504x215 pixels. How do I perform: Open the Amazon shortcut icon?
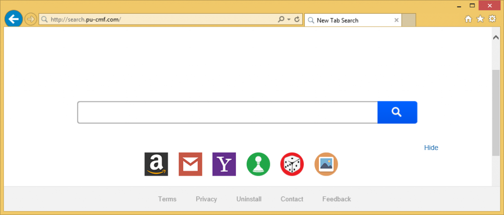click(x=156, y=164)
